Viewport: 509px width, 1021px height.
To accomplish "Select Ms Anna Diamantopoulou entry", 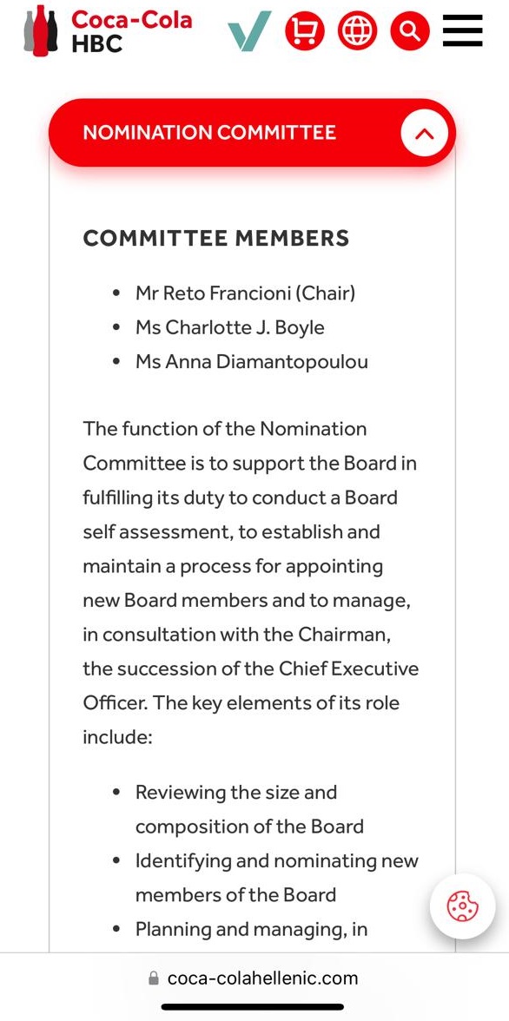I will coord(252,361).
